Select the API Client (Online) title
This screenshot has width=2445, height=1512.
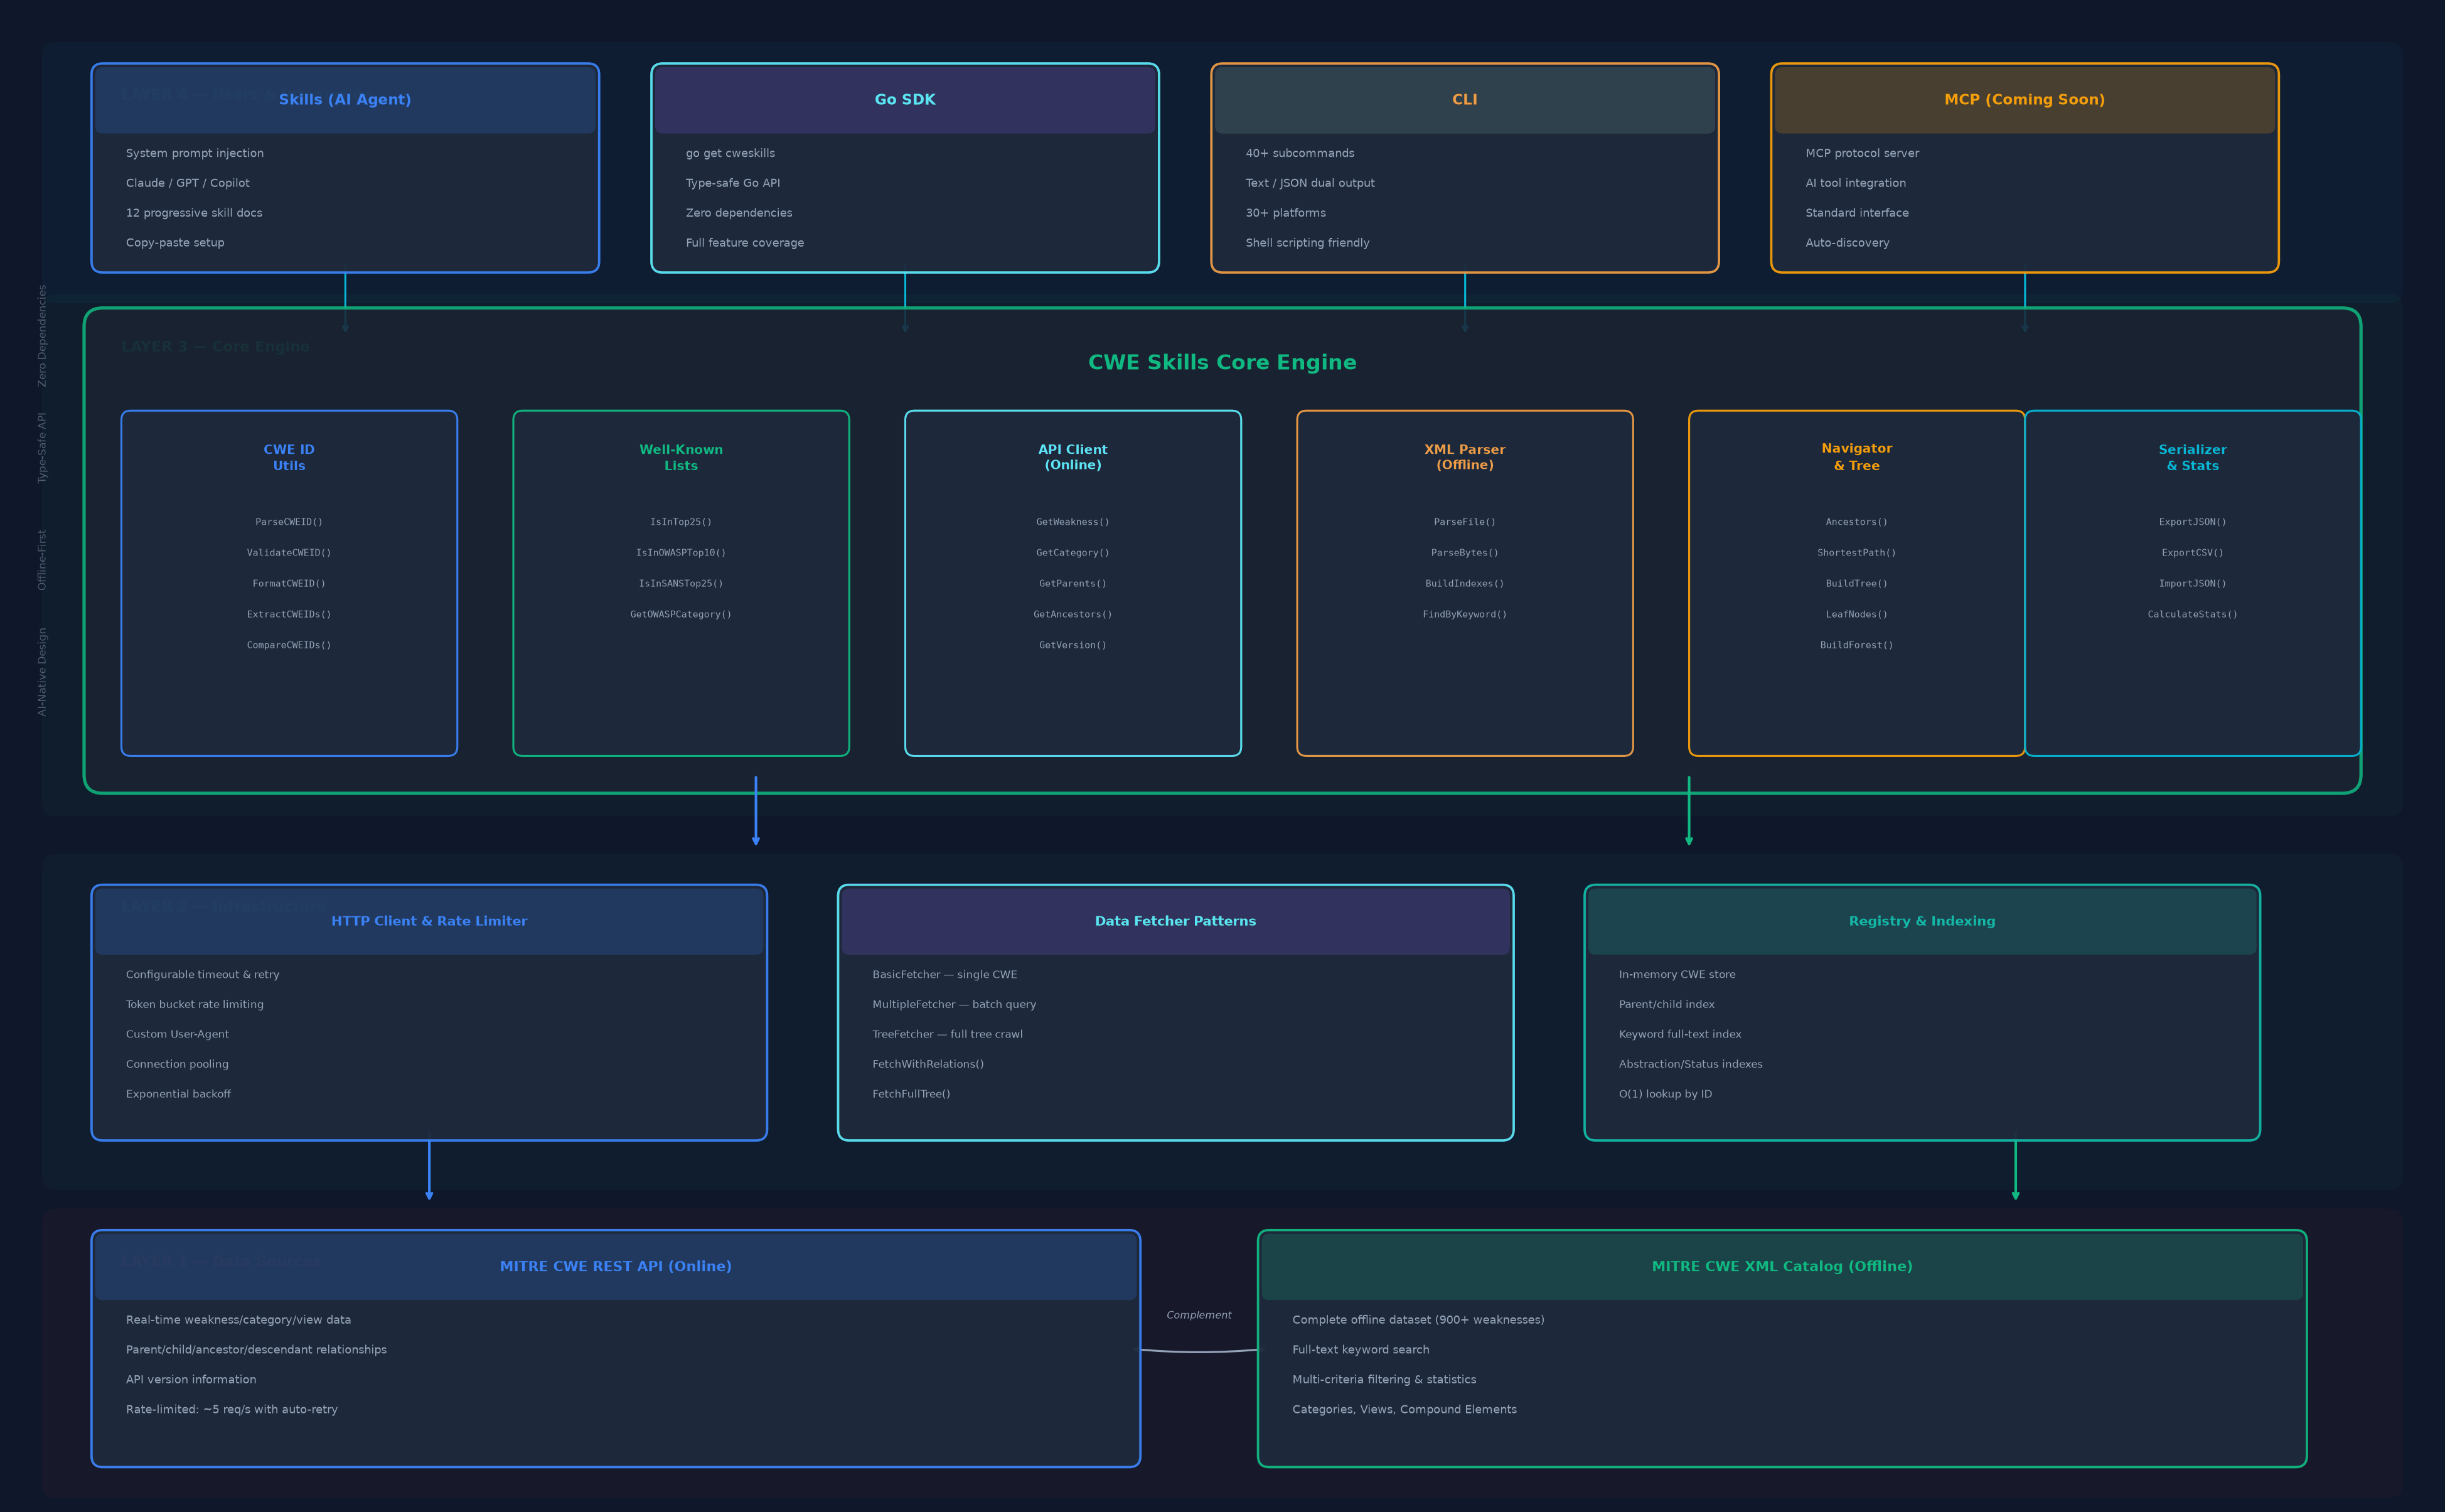pyautogui.click(x=1073, y=458)
